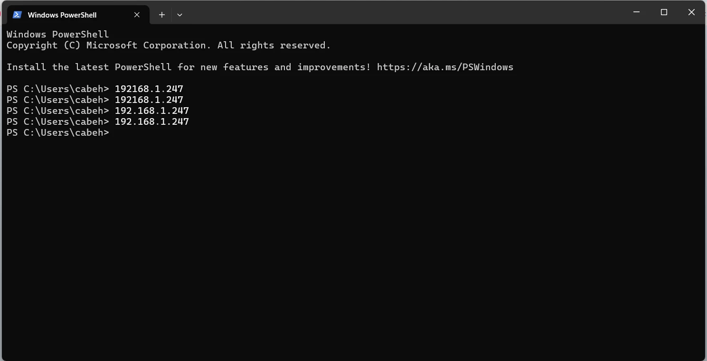Click the first 192168.1.247 command entry

(x=149, y=89)
